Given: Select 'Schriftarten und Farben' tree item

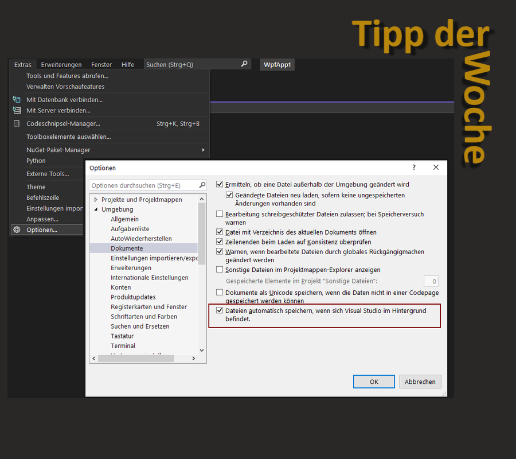Looking at the screenshot, I should [x=144, y=317].
